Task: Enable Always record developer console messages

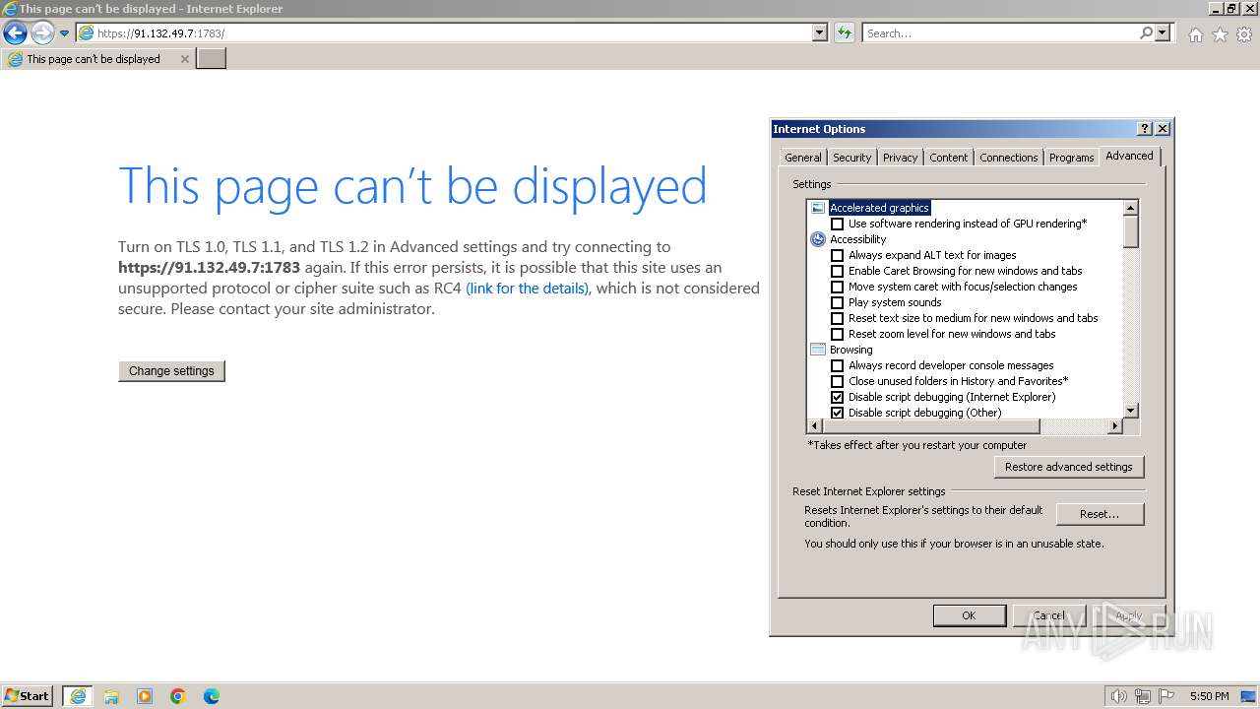Action: click(x=837, y=365)
